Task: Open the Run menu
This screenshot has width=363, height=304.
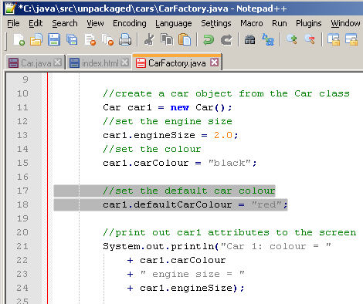Action: click(280, 23)
